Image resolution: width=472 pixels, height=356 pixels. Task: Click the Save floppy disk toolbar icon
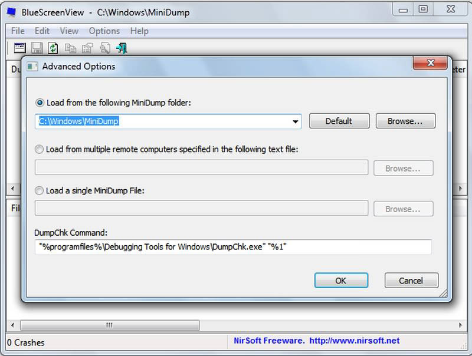pos(37,48)
